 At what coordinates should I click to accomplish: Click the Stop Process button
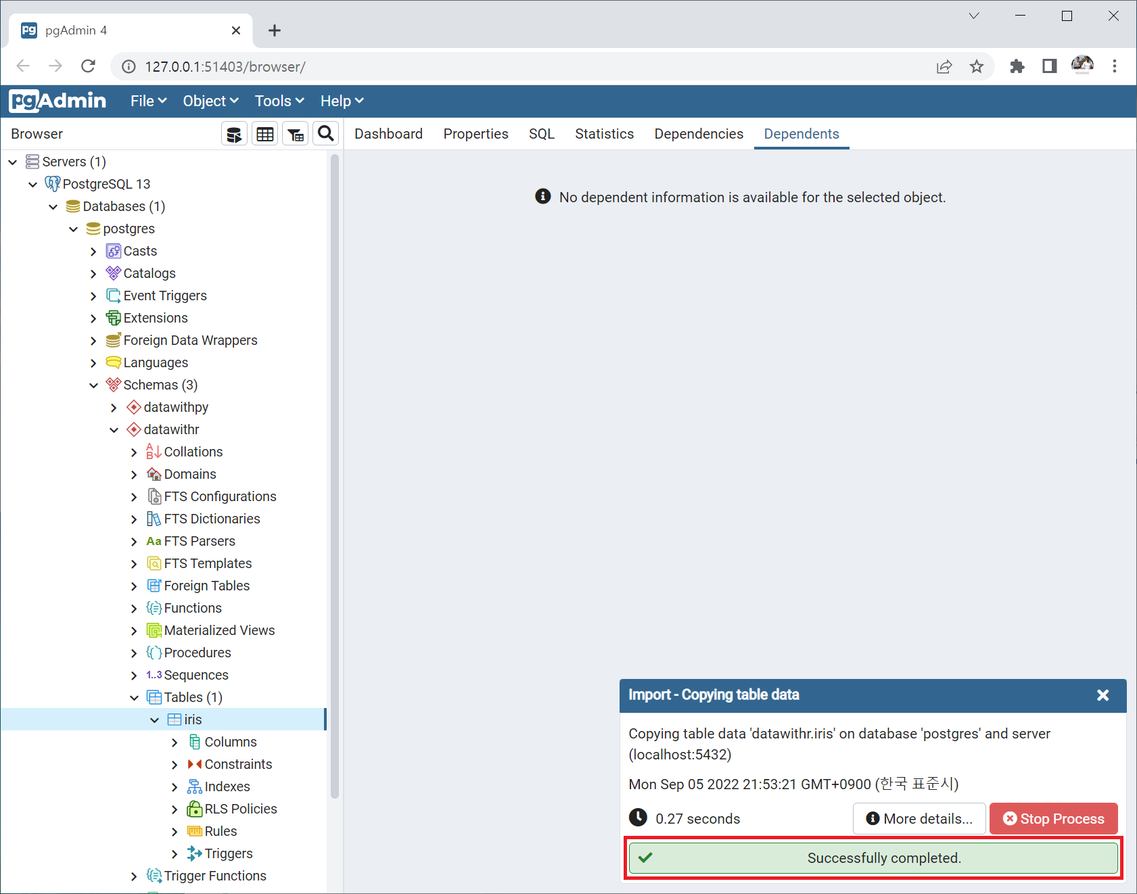[x=1053, y=818]
